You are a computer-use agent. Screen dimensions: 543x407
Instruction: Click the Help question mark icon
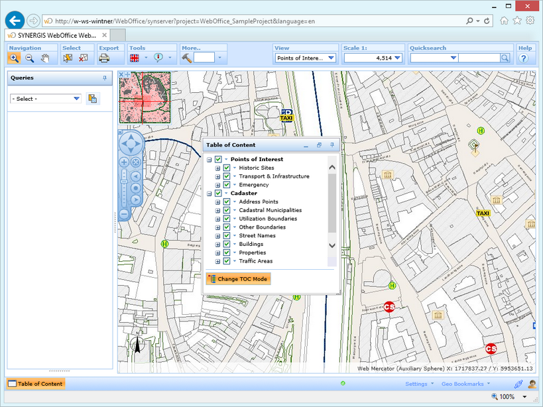[524, 58]
